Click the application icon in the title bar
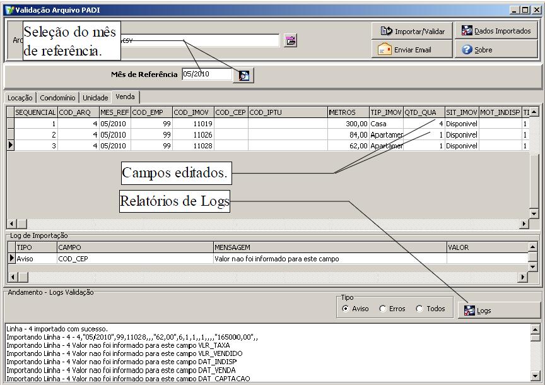The width and height of the screenshot is (545, 385). 8,10
